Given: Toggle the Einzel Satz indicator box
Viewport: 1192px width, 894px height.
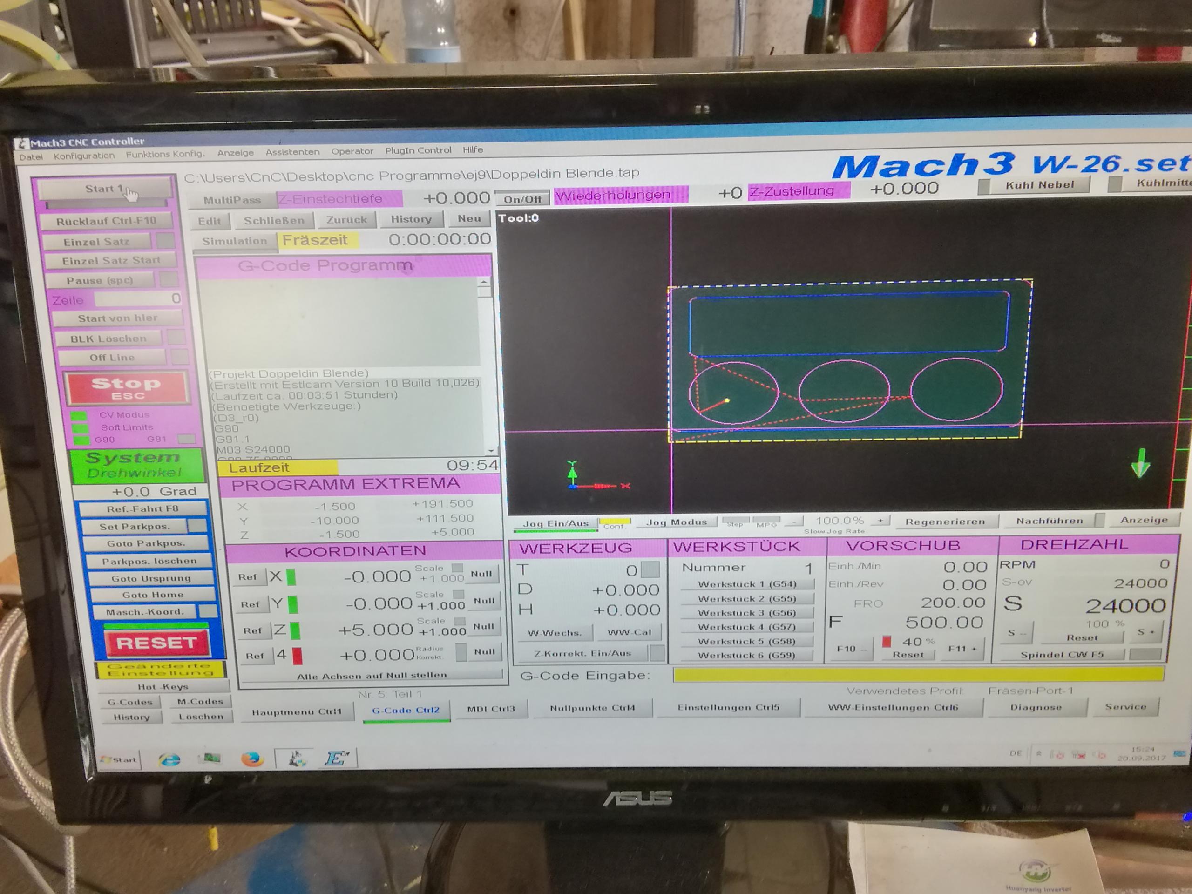Looking at the screenshot, I should click(165, 240).
